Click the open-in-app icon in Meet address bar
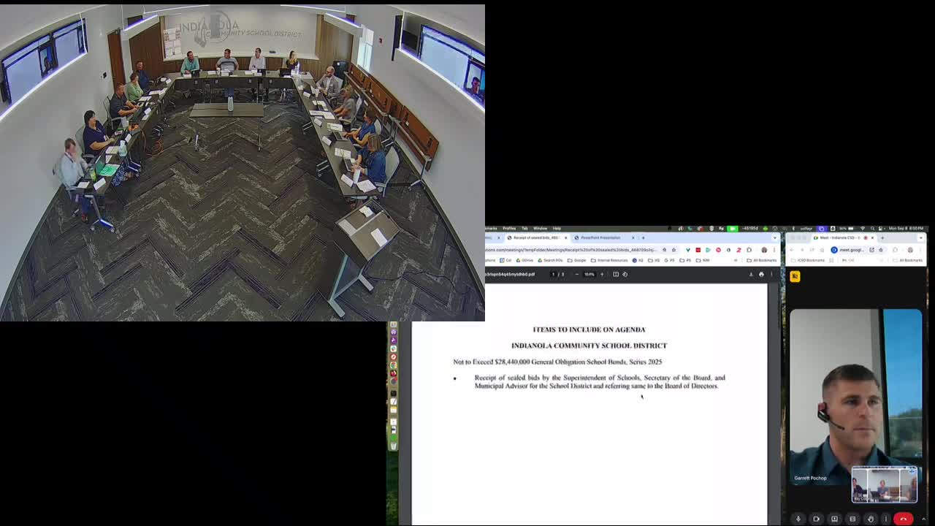The width and height of the screenshot is (935, 526). tap(871, 250)
